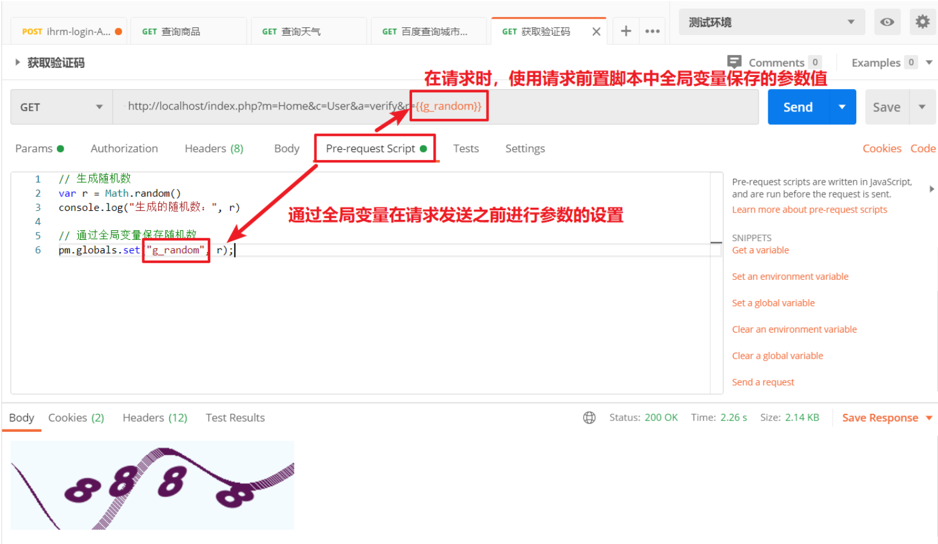938x544 pixels.
Task: Open the 查询天气 request tab
Action: click(308, 31)
